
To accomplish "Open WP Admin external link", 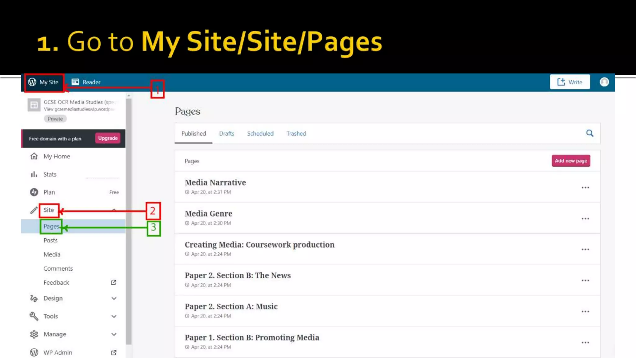I will [x=114, y=352].
